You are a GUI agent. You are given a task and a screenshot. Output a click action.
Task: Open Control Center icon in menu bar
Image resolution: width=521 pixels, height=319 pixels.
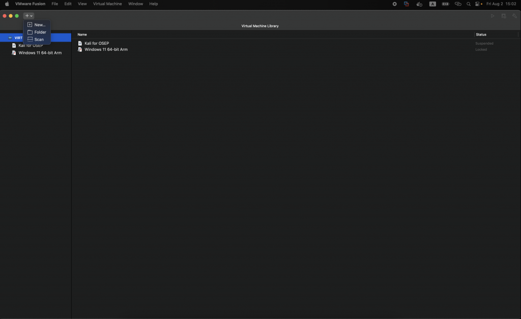(x=478, y=4)
